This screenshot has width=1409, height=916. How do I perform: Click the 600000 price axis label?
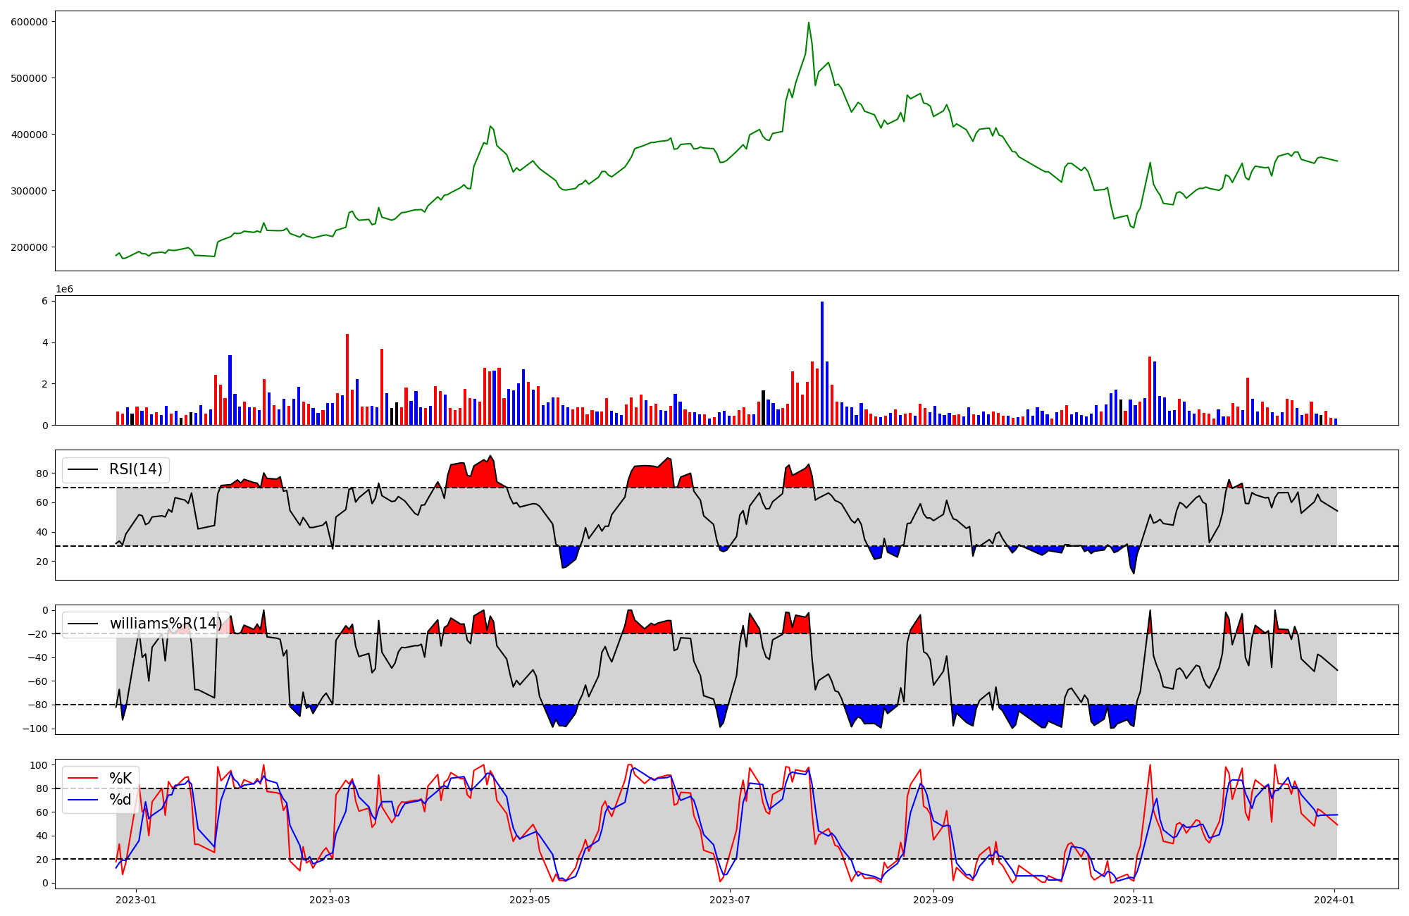pos(30,22)
